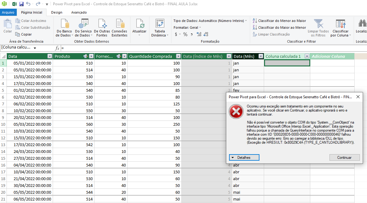
Task: Select row 10 header
Action: coord(3,125)
